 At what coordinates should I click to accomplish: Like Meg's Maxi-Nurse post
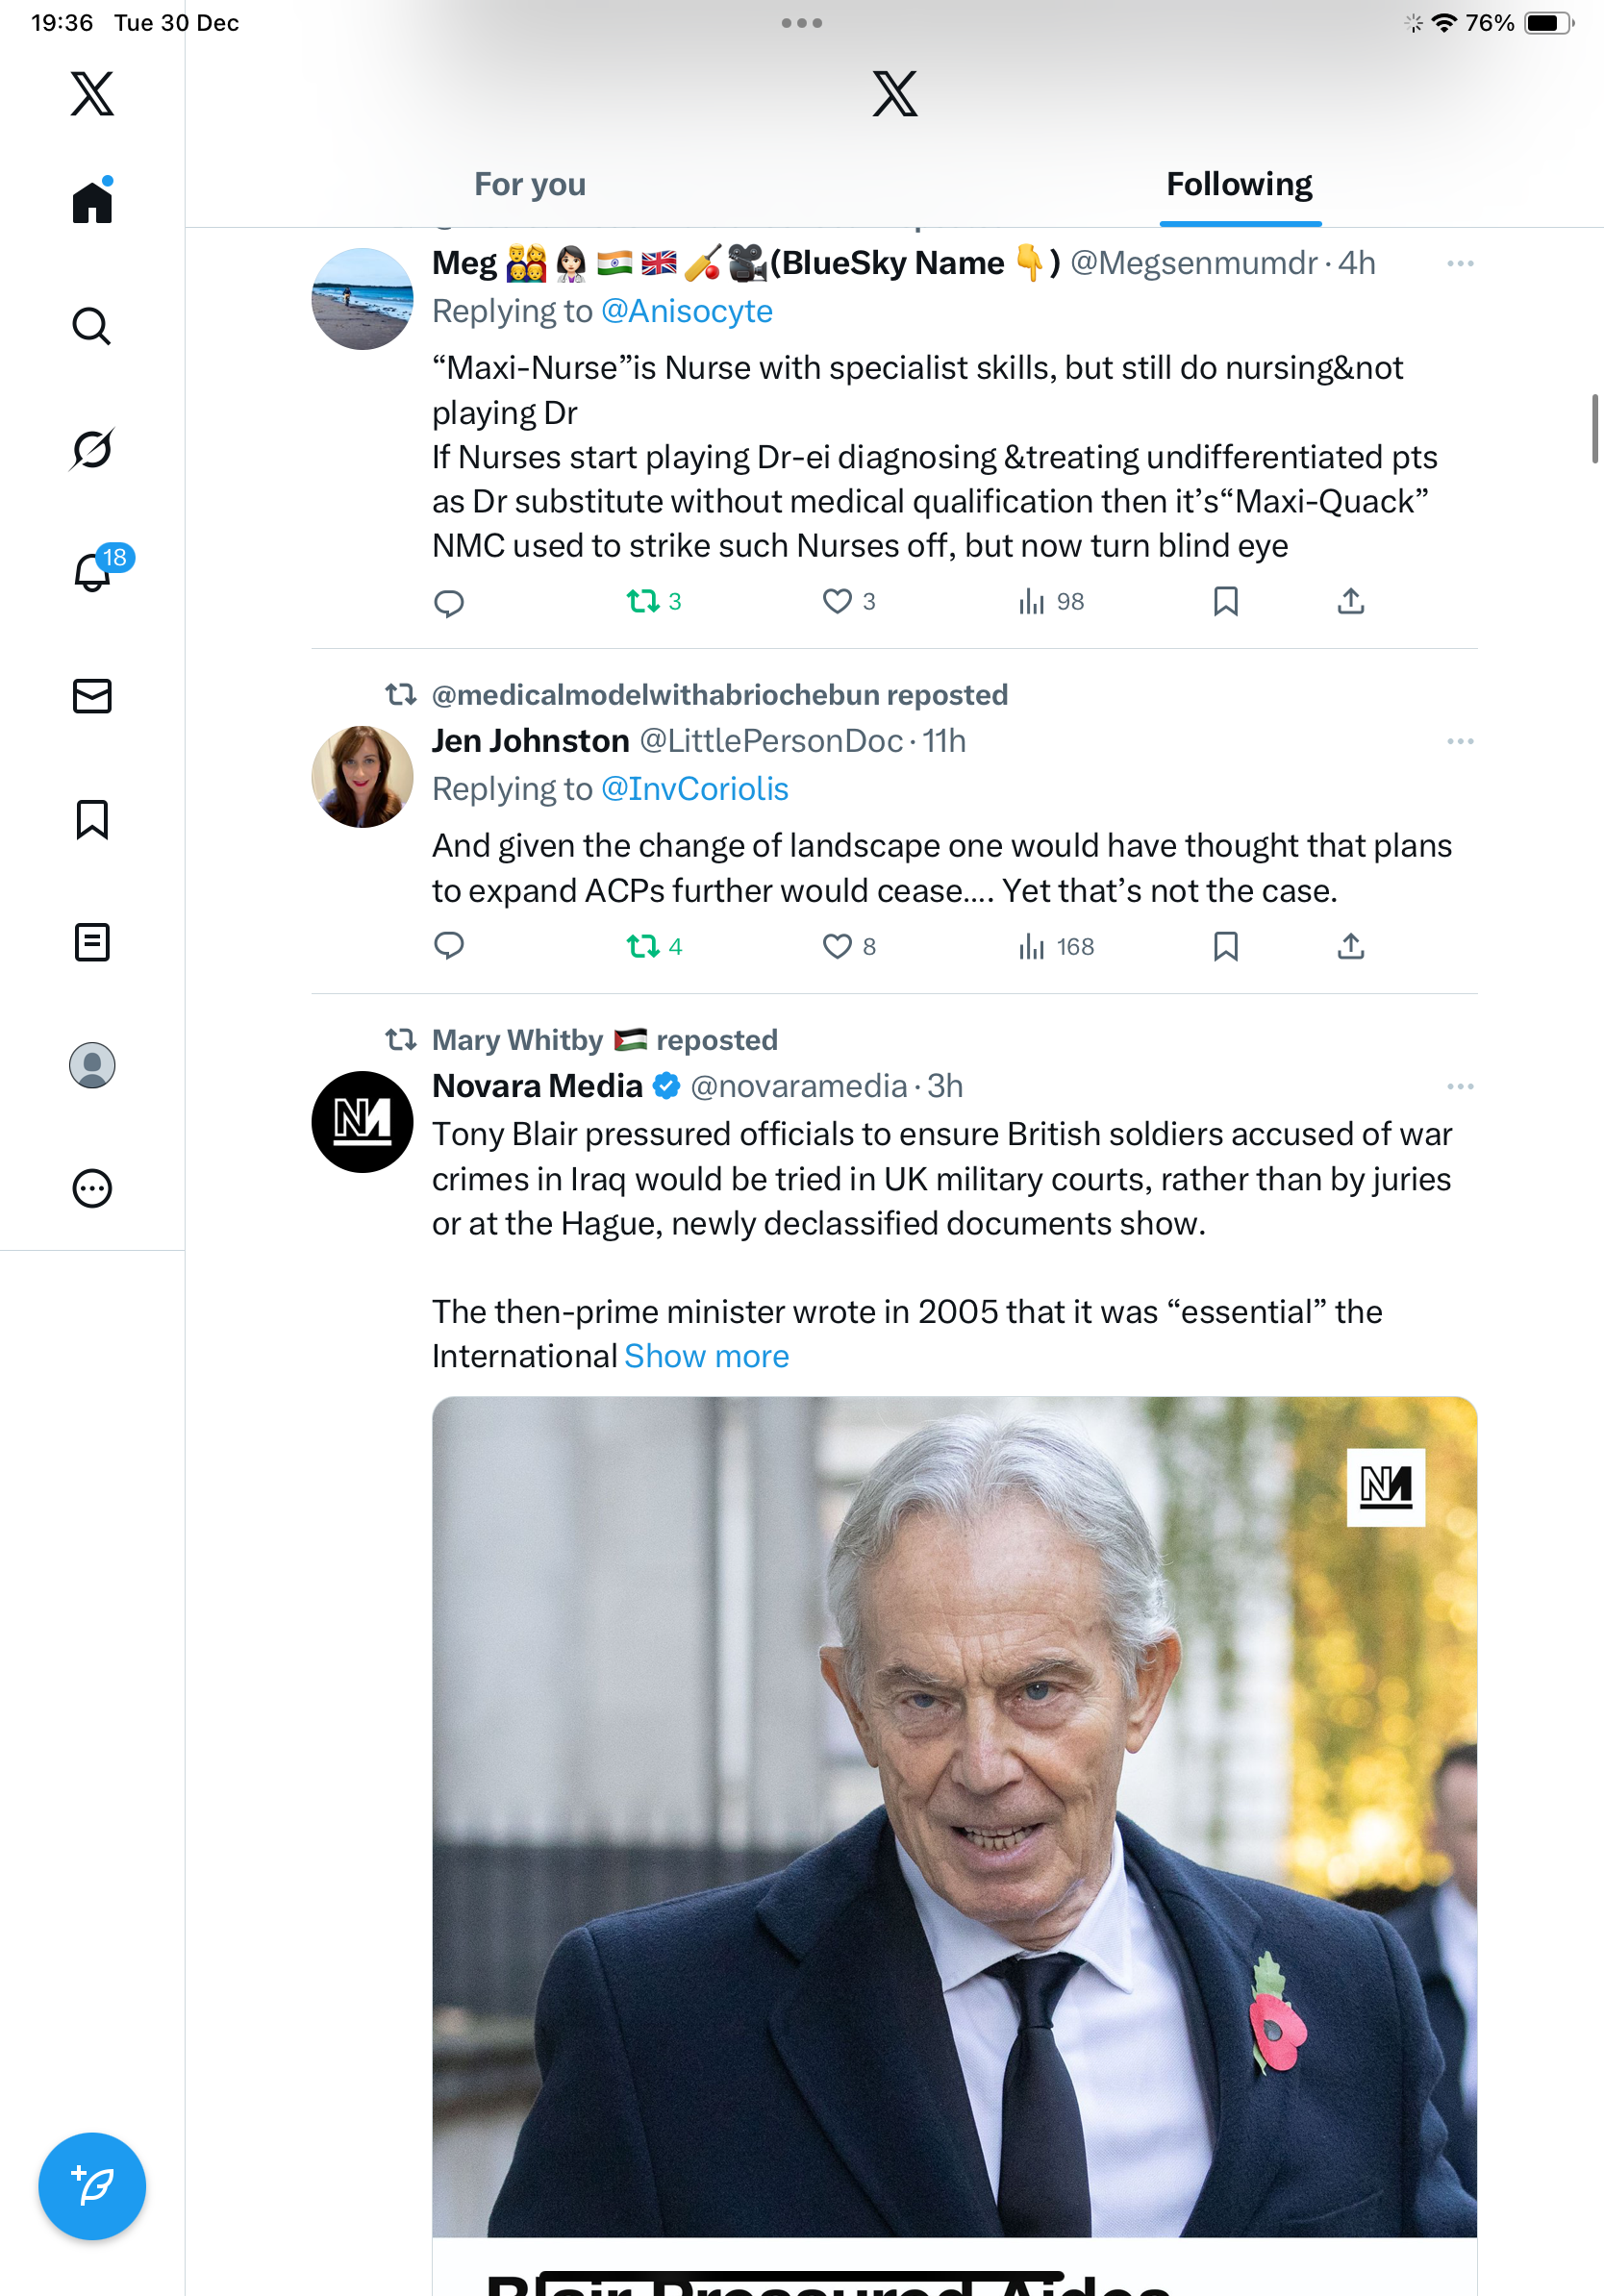(837, 601)
